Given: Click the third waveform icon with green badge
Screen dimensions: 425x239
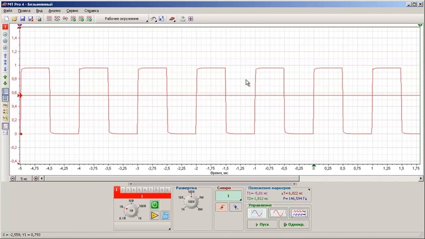Looking at the screenshot, I should (x=89, y=19).
